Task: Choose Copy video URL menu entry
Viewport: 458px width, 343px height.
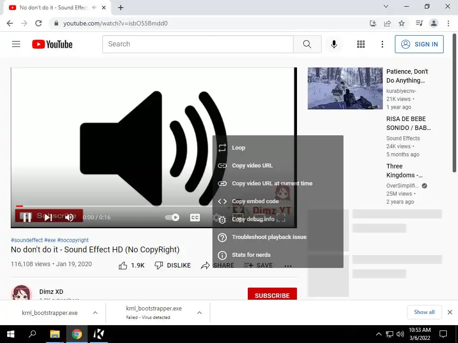Action: [x=278, y=165]
